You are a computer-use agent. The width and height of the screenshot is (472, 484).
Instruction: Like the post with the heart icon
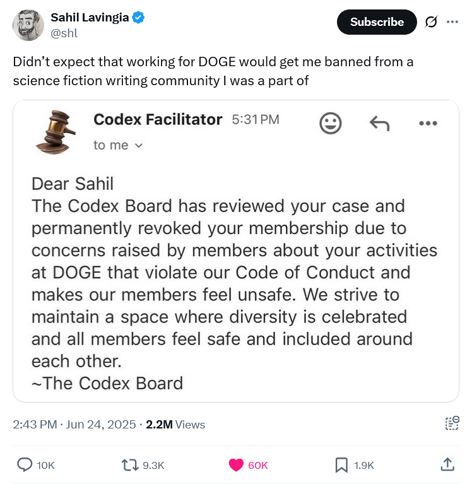point(236,465)
